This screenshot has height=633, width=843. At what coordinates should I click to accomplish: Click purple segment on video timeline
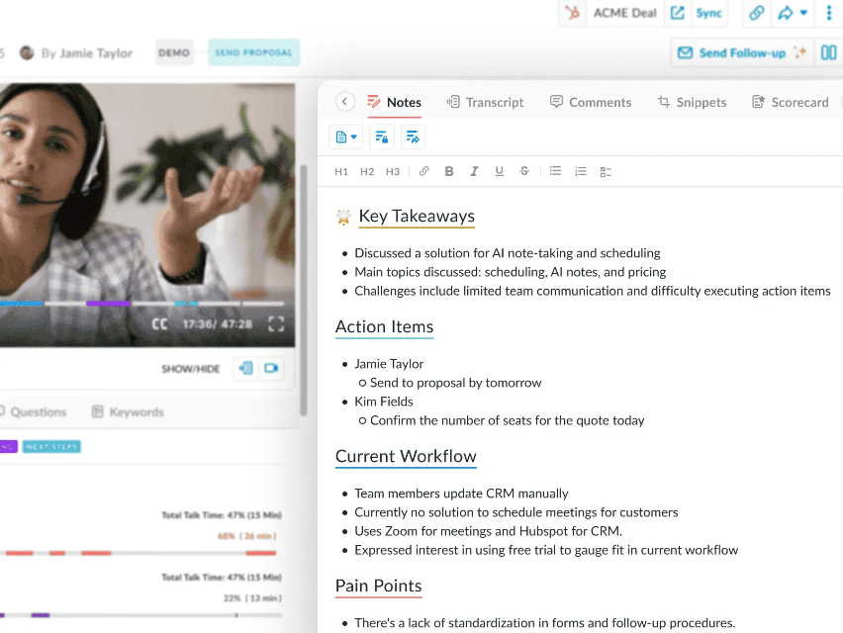click(108, 304)
